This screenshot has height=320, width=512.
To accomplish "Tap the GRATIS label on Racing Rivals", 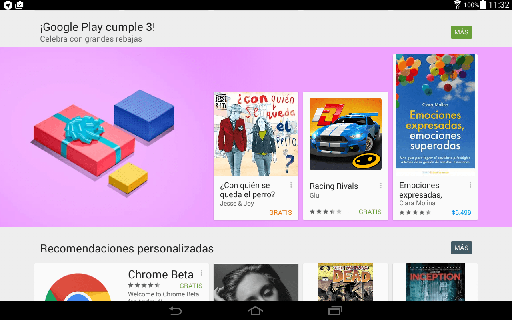I will point(370,212).
